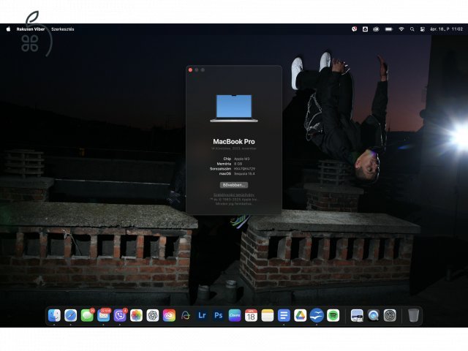Click Creative Cloud menu bar icon
The height and width of the screenshot is (351, 468).
coord(376,29)
